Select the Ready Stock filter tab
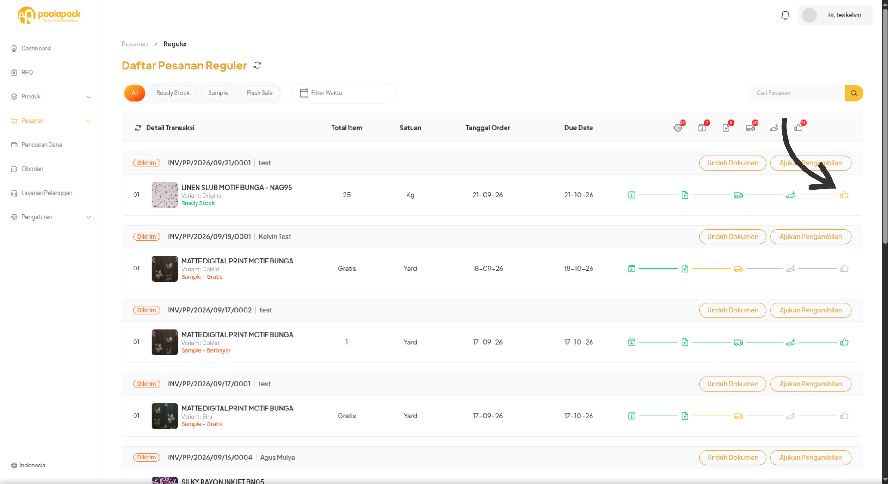 [173, 93]
